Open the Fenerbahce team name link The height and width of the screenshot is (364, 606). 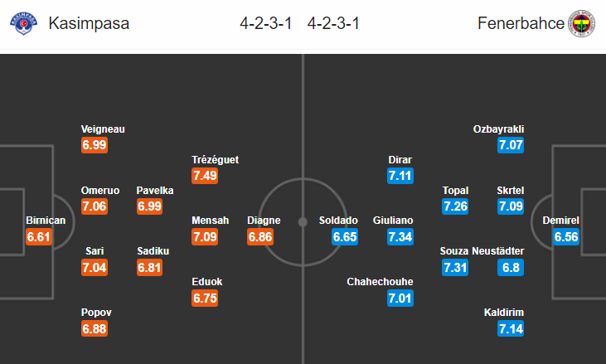click(x=521, y=23)
